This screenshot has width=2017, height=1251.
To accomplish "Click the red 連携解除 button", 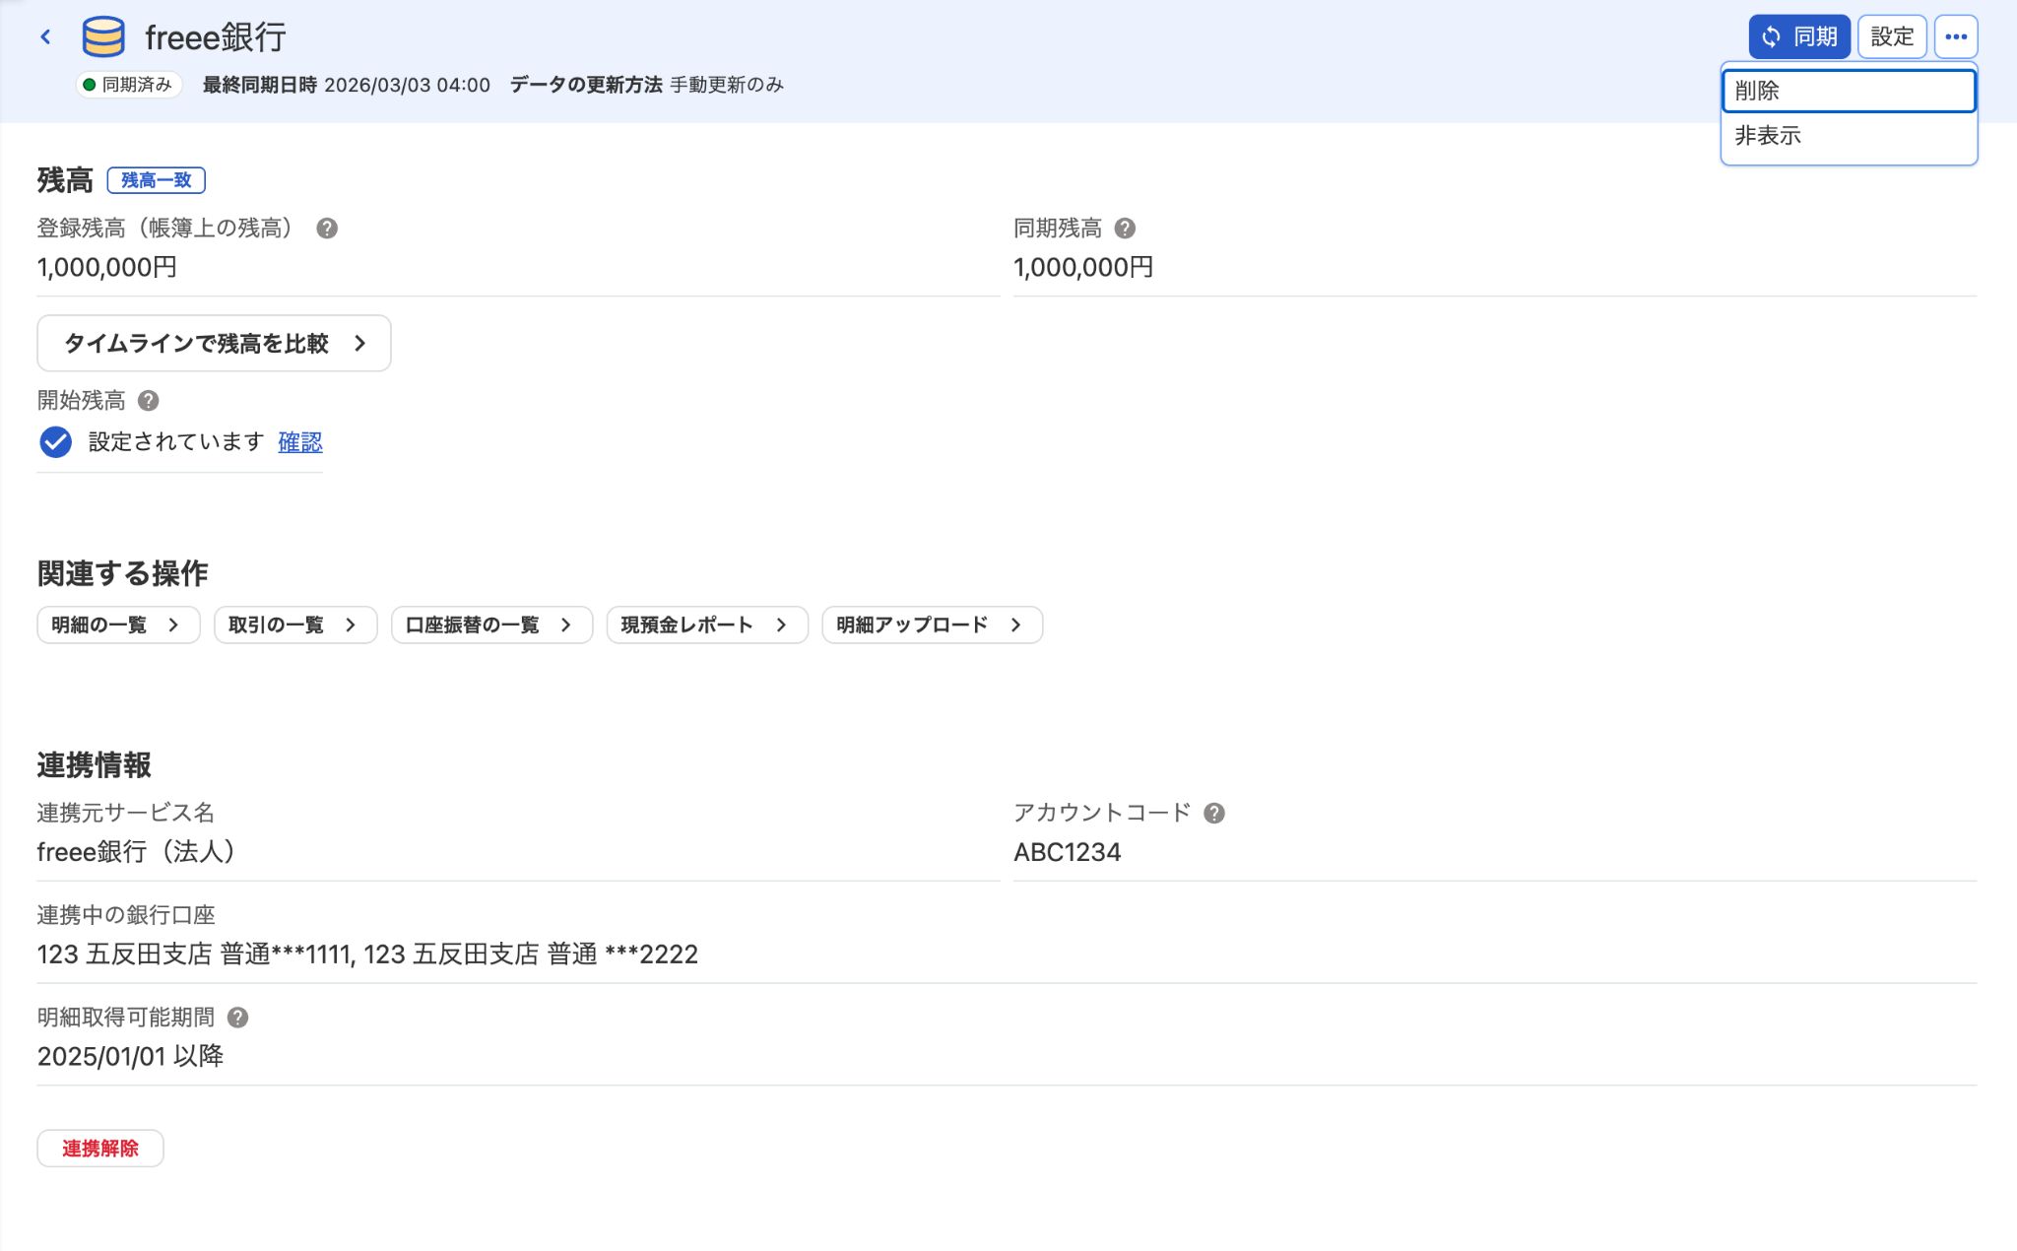I will pyautogui.click(x=100, y=1149).
